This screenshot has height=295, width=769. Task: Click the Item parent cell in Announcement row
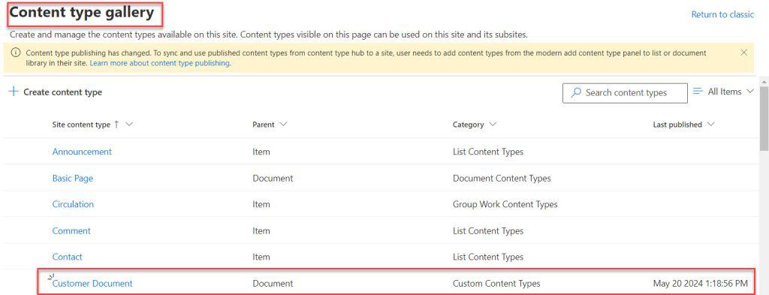pyautogui.click(x=261, y=152)
